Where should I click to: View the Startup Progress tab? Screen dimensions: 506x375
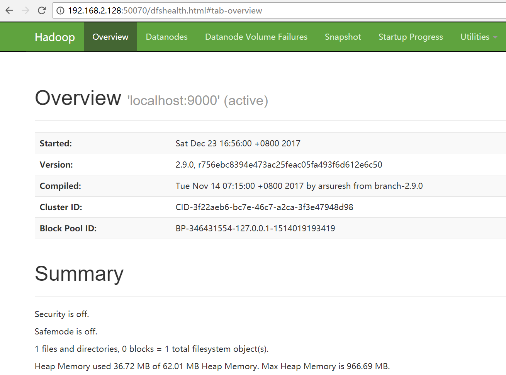[x=411, y=37]
